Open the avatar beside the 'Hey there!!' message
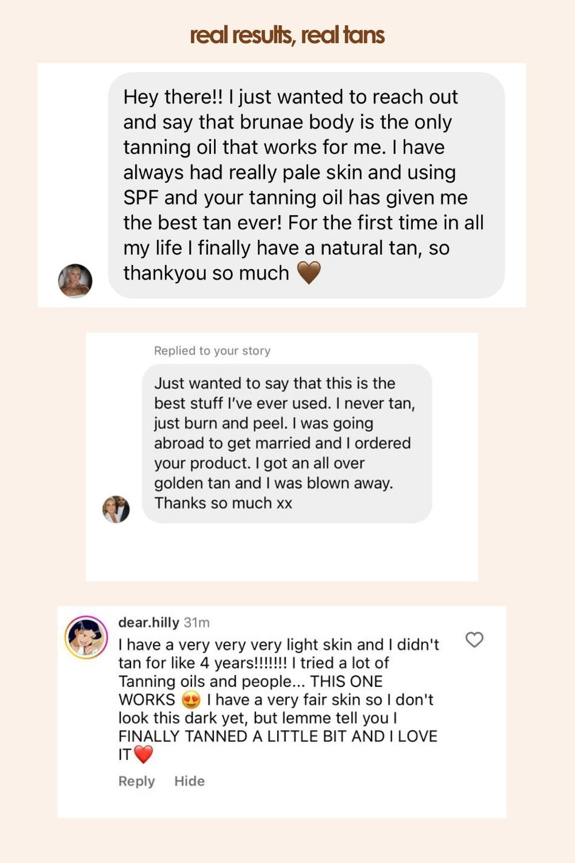This screenshot has height=863, width=575. (x=75, y=281)
